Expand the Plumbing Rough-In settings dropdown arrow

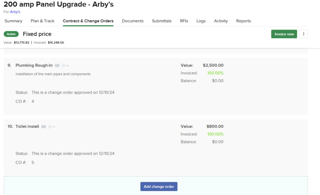[67, 66]
